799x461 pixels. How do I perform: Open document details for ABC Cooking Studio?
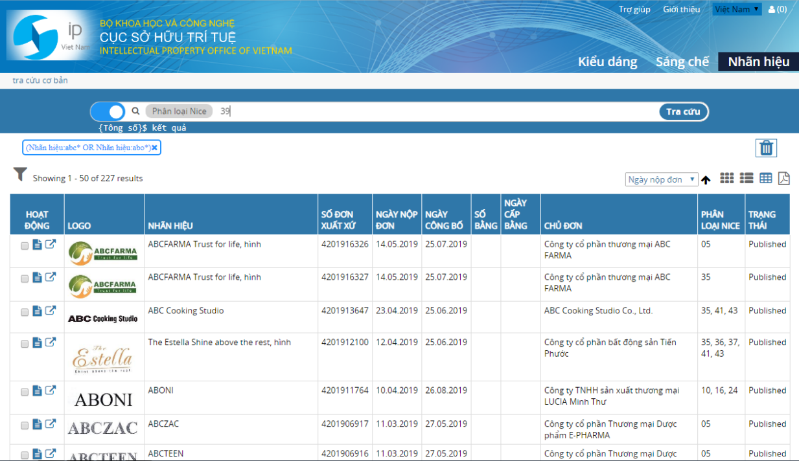pyautogui.click(x=37, y=311)
